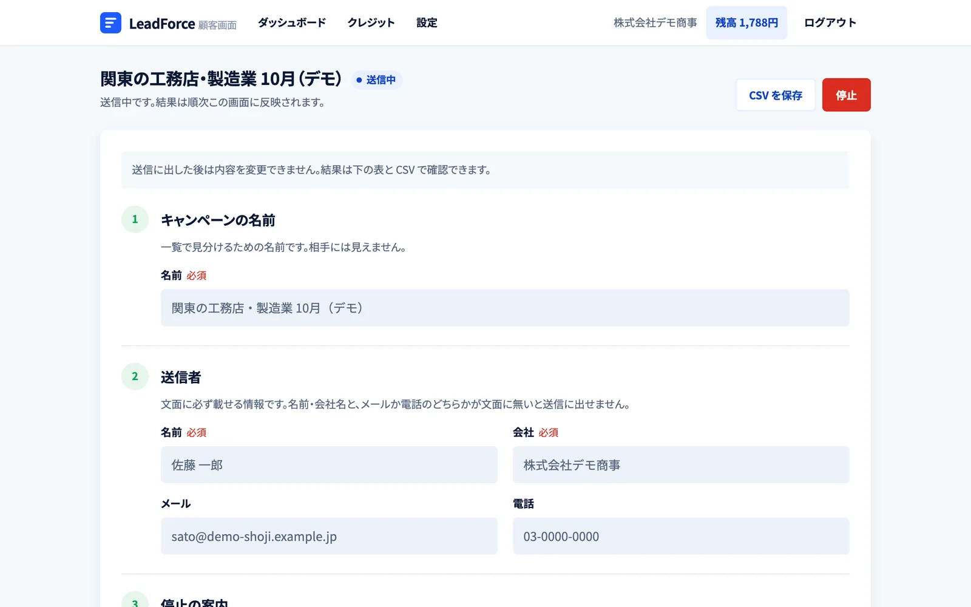Click the キャンペーンの名前 section heading
The image size is (971, 607).
pyautogui.click(x=218, y=220)
